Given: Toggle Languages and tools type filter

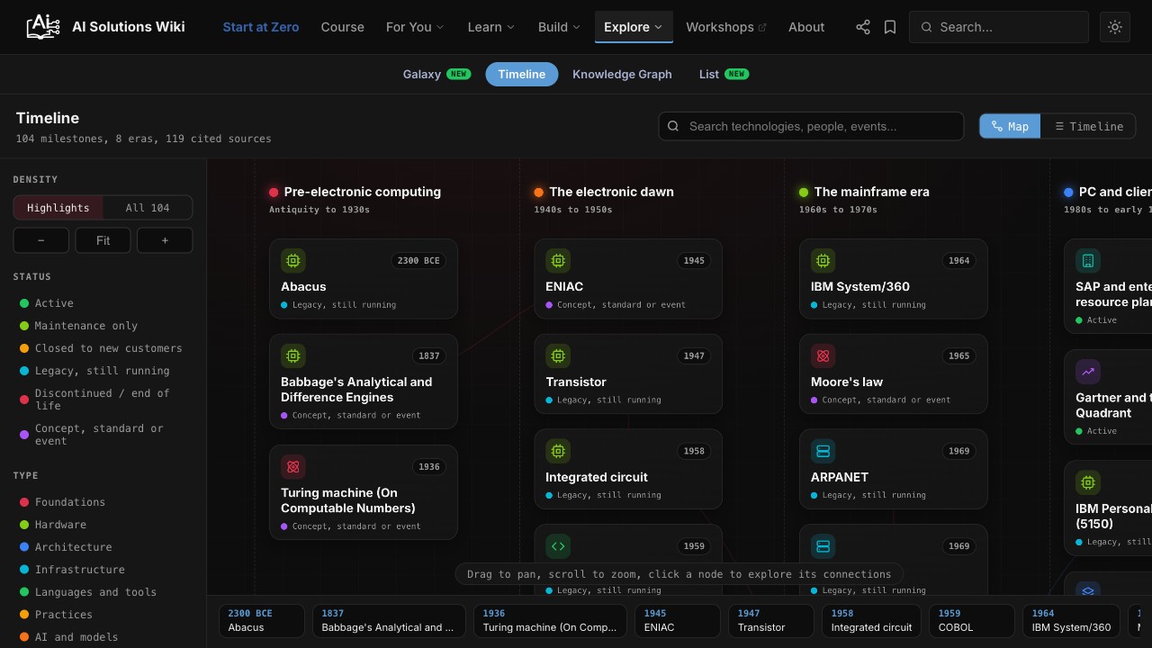Looking at the screenshot, I should coord(88,592).
